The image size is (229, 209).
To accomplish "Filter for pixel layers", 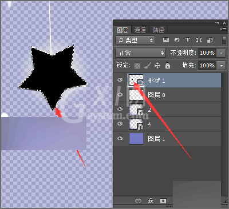I will coord(166,40).
